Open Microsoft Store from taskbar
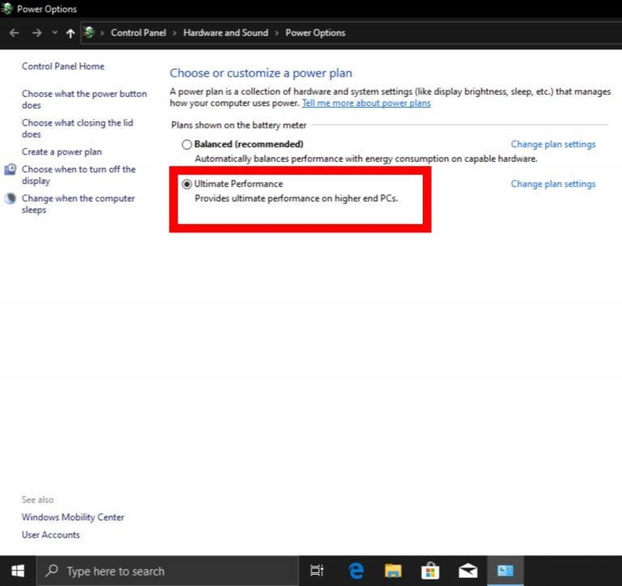622x586 pixels. coord(430,571)
